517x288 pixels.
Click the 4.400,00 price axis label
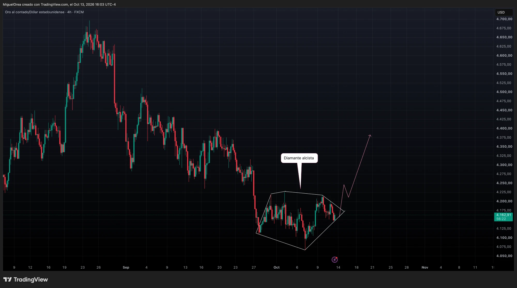[504, 128]
